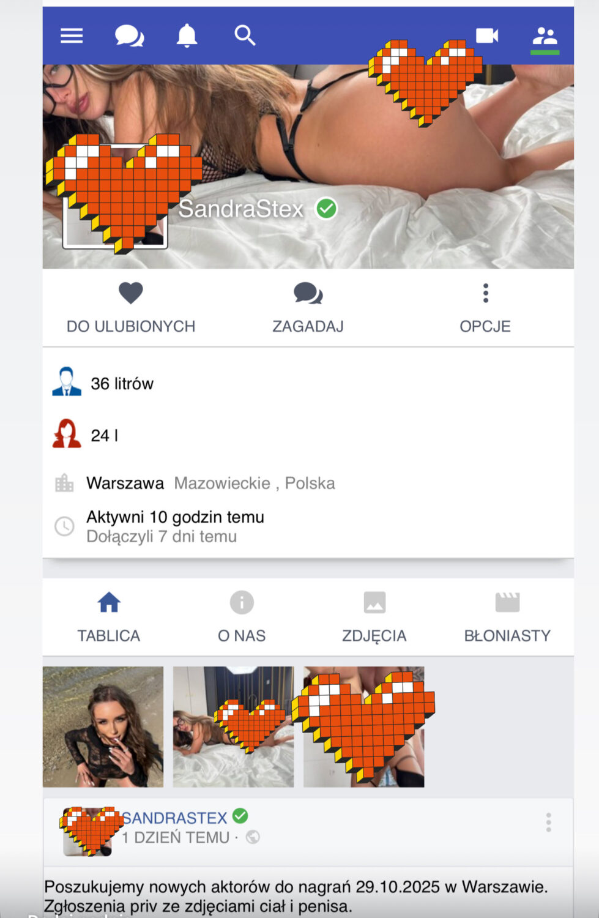Image resolution: width=599 pixels, height=918 pixels.
Task: Open the video camera icon
Action: (487, 35)
